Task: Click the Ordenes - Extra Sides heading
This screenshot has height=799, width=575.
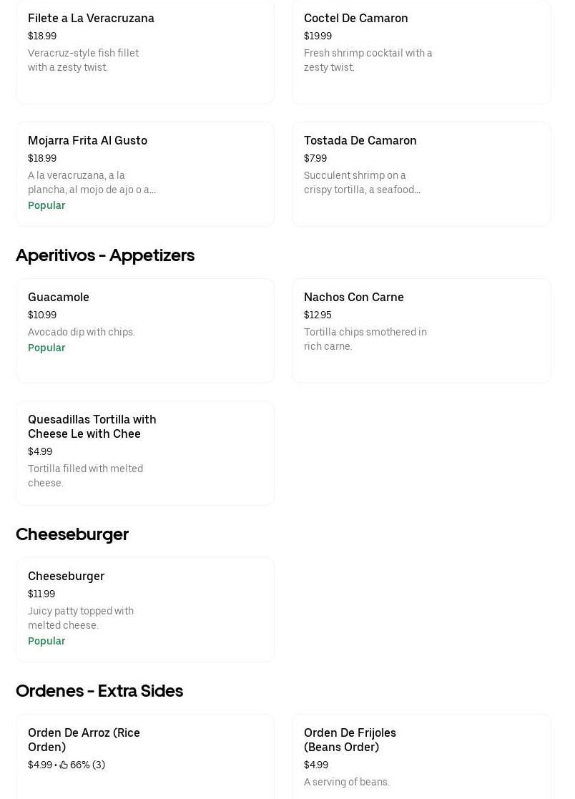Action: point(99,691)
